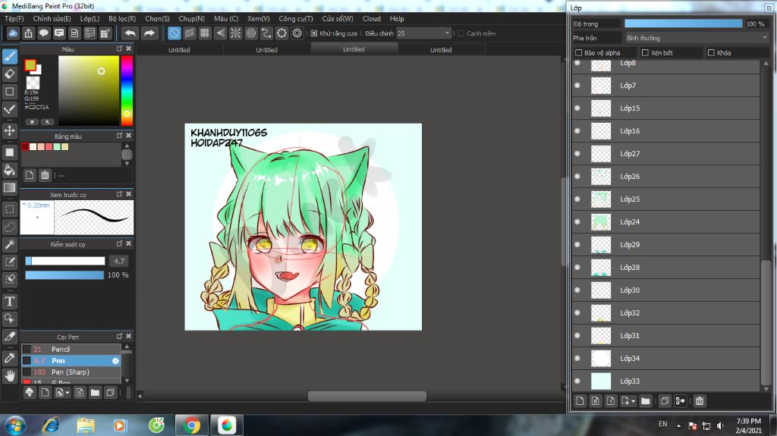Pop out the Màu color panel
Viewport: 777px width, 436px height.
[119, 49]
